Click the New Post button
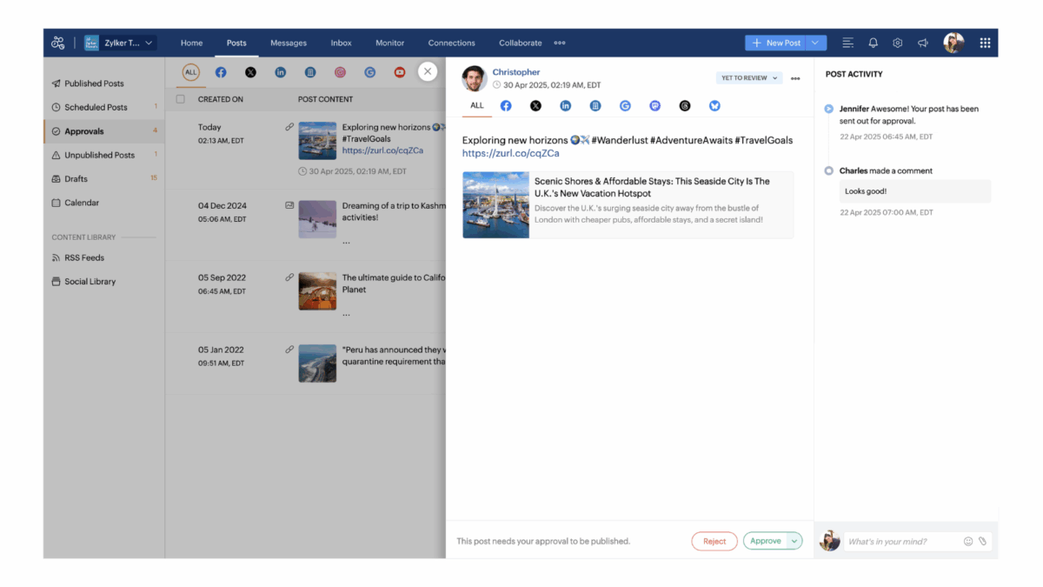This screenshot has height=587, width=1043. tap(775, 43)
